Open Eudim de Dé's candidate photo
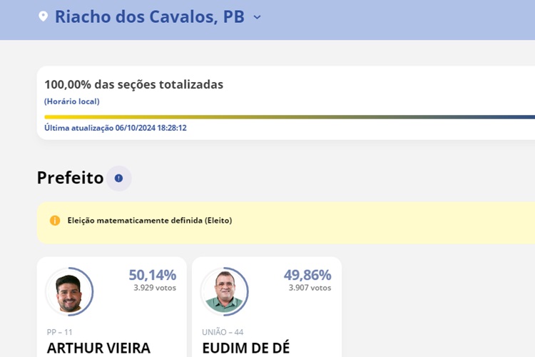 click(224, 291)
